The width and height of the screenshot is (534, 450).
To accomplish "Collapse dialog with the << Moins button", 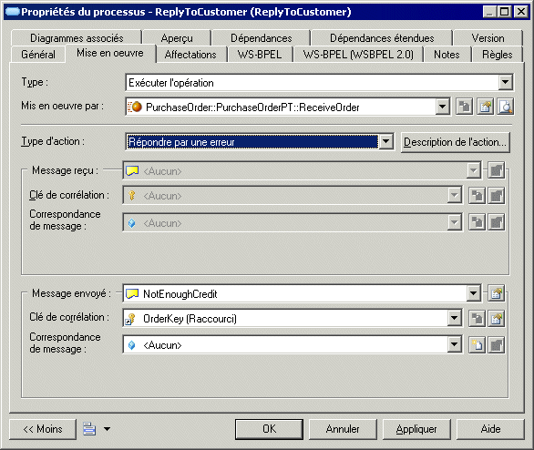I will [43, 429].
